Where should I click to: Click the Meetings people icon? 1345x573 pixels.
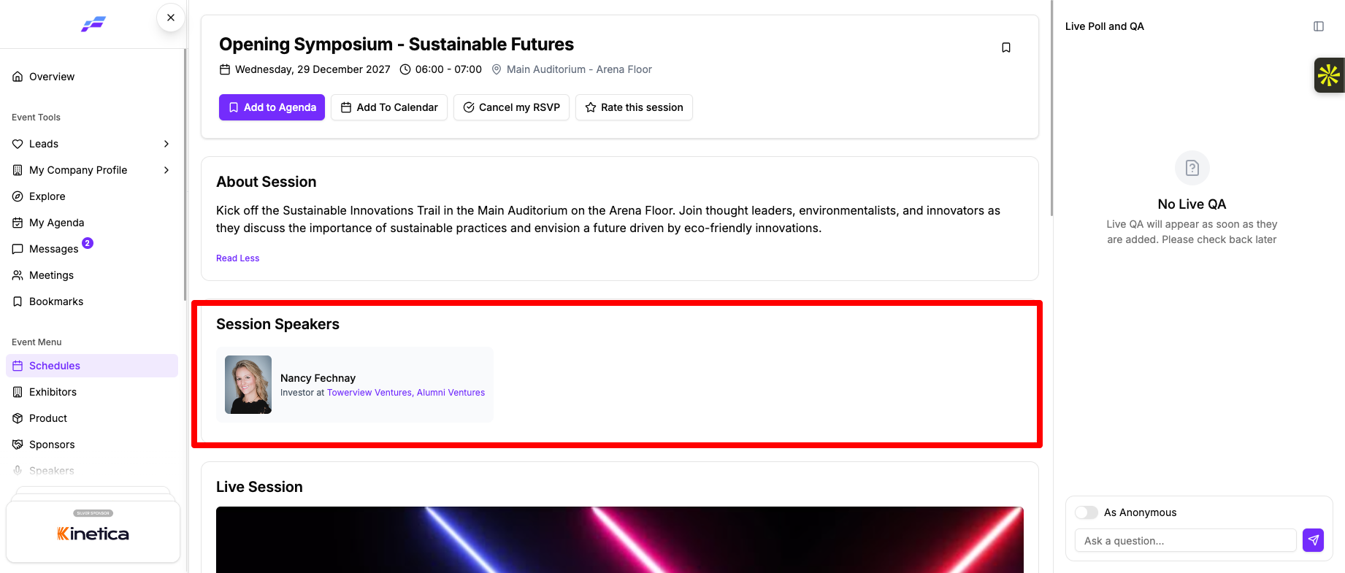[18, 275]
